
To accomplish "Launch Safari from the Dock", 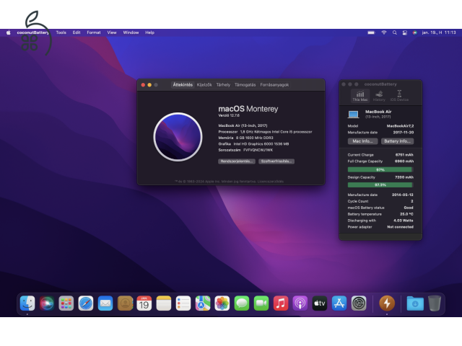I will click(86, 303).
